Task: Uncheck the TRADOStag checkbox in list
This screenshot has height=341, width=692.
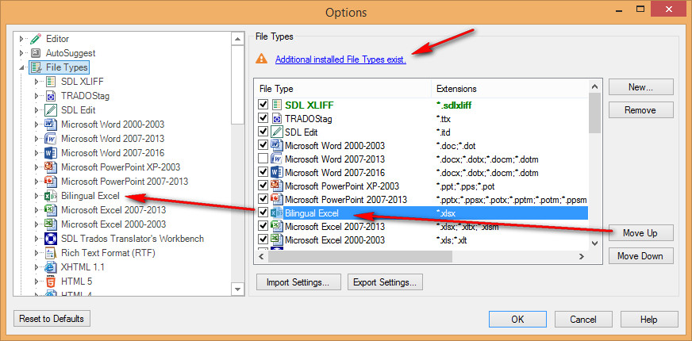Action: point(263,118)
